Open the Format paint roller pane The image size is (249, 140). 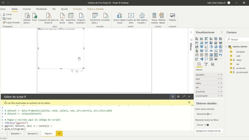coord(206,64)
